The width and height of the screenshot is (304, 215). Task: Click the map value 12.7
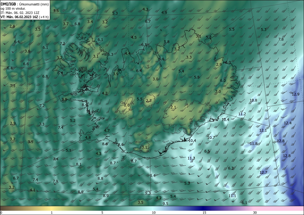tap(263, 173)
